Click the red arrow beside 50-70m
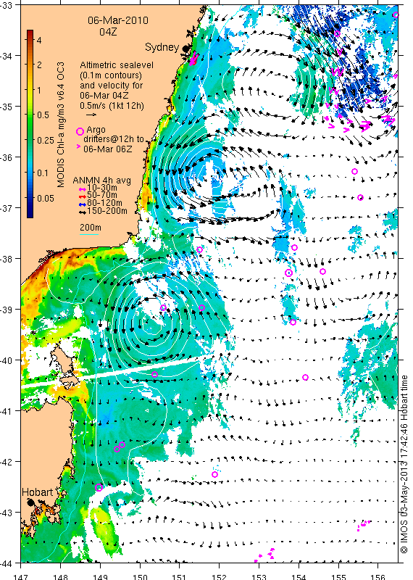The width and height of the screenshot is (413, 580). (x=83, y=196)
